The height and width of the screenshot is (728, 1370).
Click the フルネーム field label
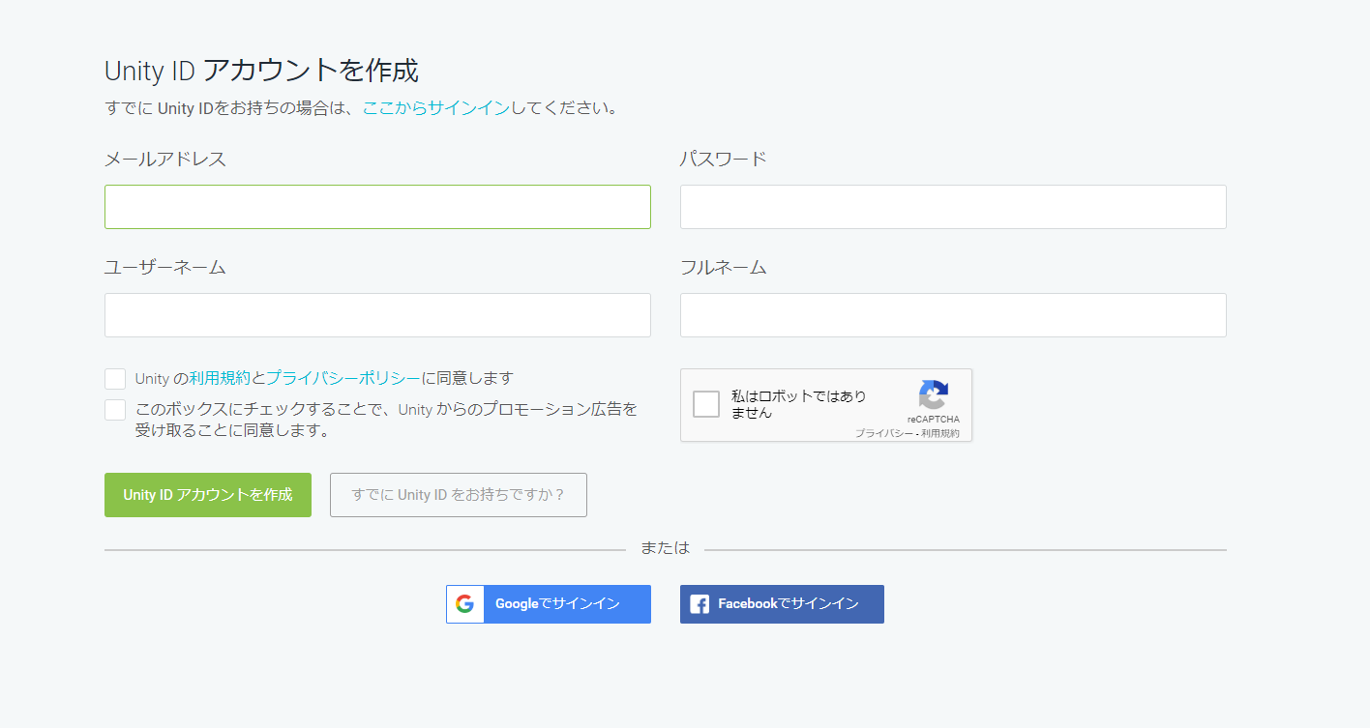click(x=724, y=268)
